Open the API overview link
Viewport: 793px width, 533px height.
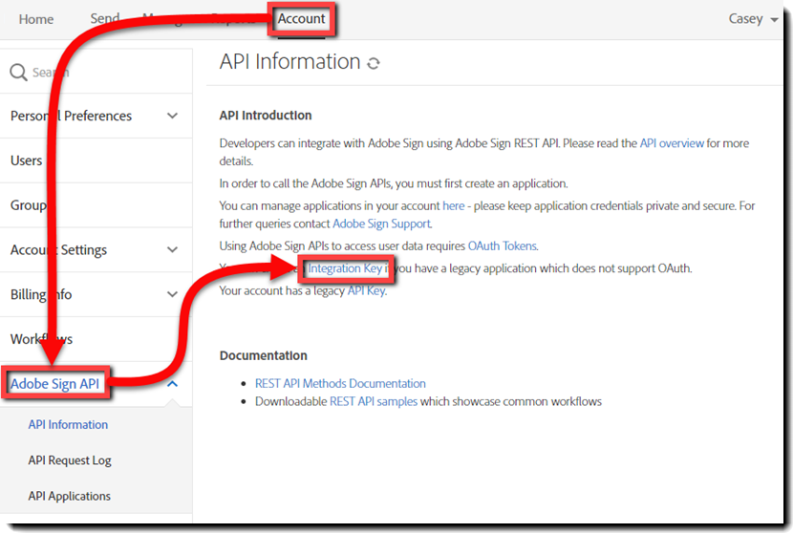[671, 143]
